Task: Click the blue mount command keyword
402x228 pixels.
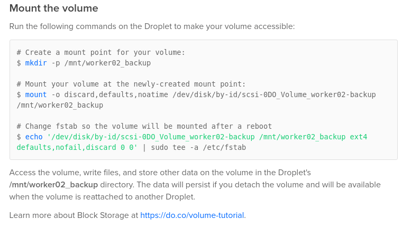Action: [36, 94]
